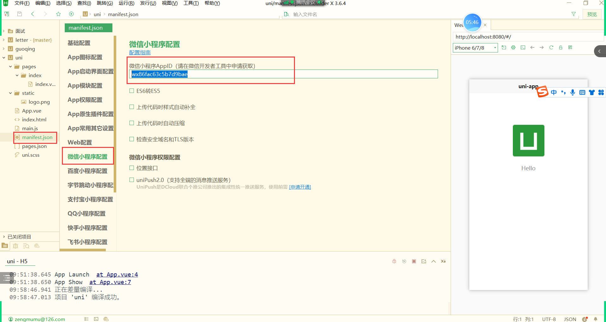
Task: Refresh the built-in browser page
Action: 551,47
